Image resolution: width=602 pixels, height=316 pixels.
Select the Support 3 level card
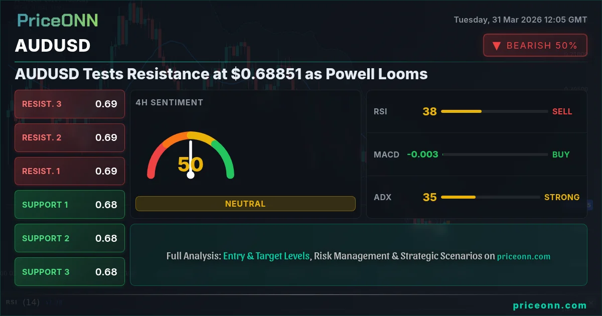[x=70, y=272]
